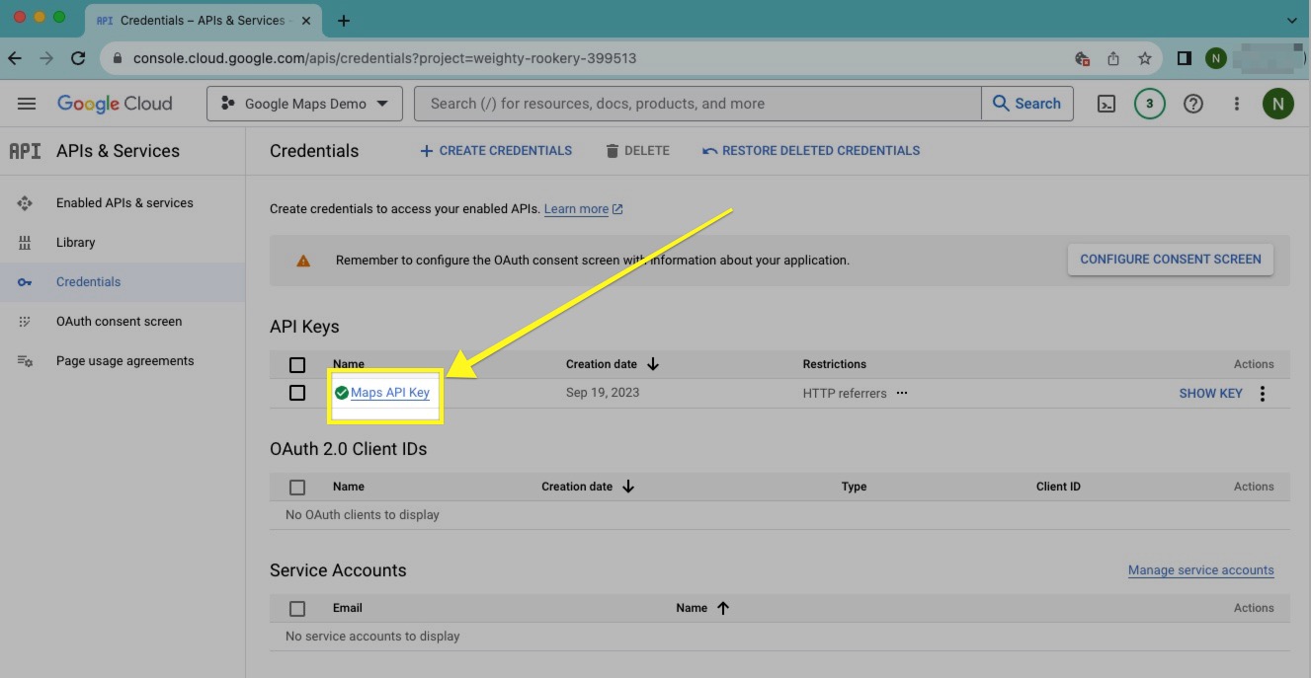The image size is (1311, 678).
Task: Check the Maps API Key row checkbox
Action: click(297, 393)
